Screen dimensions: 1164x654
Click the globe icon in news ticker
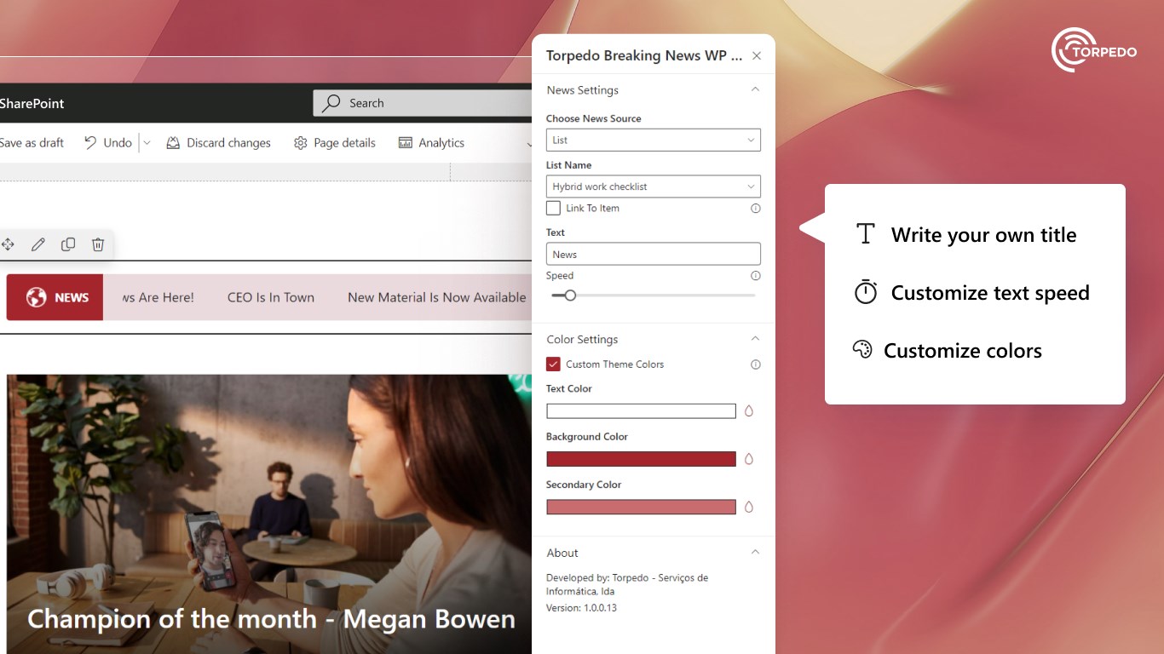(36, 297)
